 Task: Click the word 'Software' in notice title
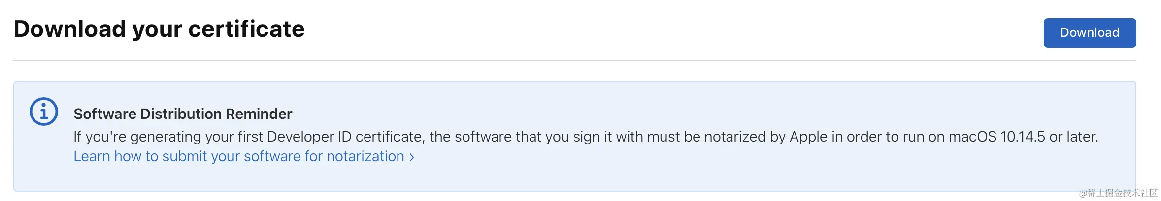pos(105,114)
